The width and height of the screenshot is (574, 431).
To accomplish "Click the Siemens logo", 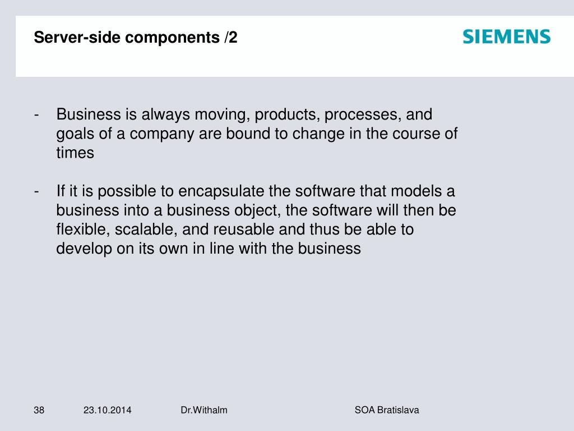I will tap(507, 36).
